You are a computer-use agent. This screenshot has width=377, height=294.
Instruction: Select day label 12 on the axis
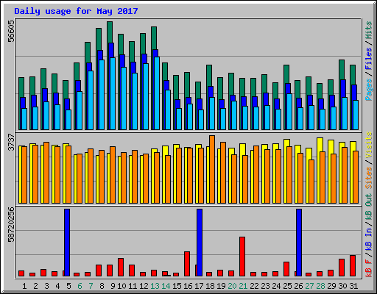pyautogui.click(x=144, y=286)
